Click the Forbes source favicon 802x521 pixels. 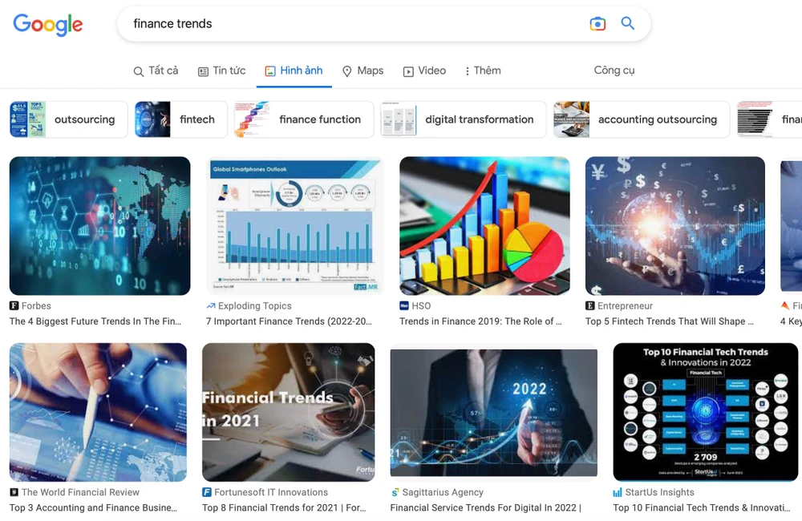(x=14, y=306)
